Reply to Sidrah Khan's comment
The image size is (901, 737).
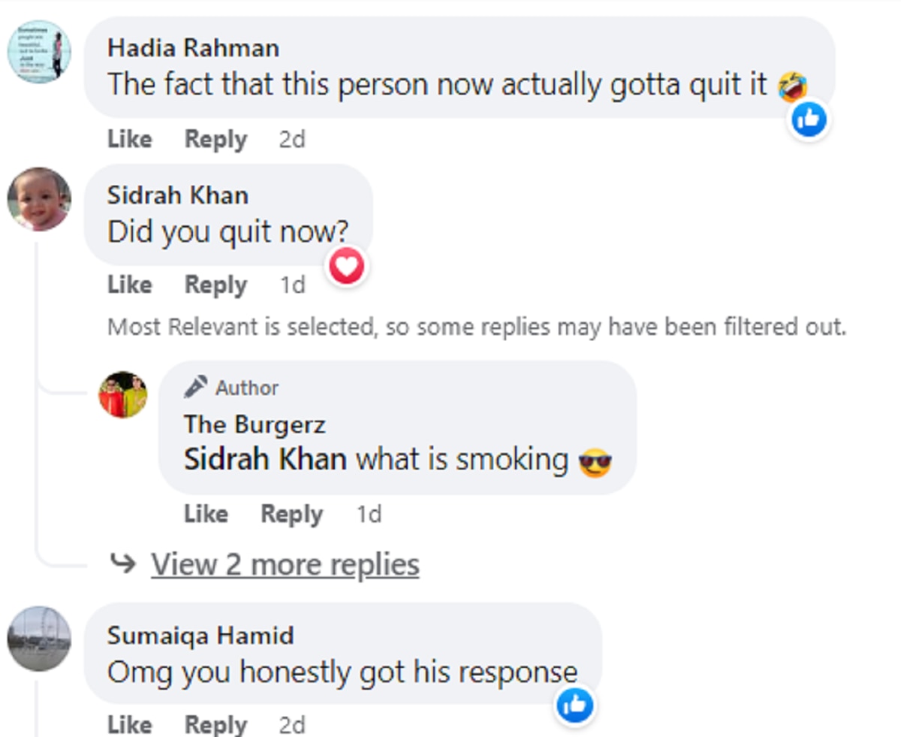(215, 285)
